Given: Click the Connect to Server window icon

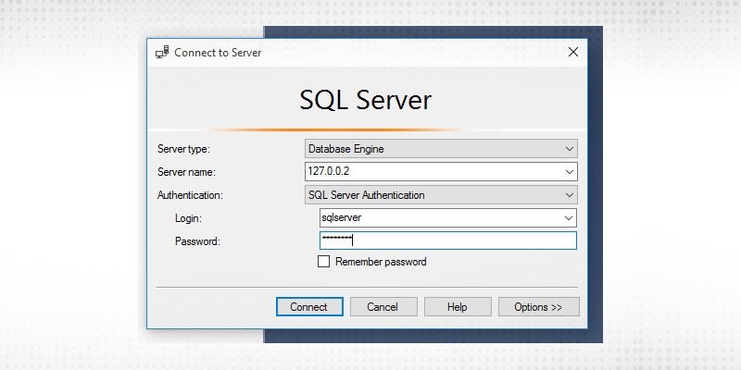Looking at the screenshot, I should (162, 53).
